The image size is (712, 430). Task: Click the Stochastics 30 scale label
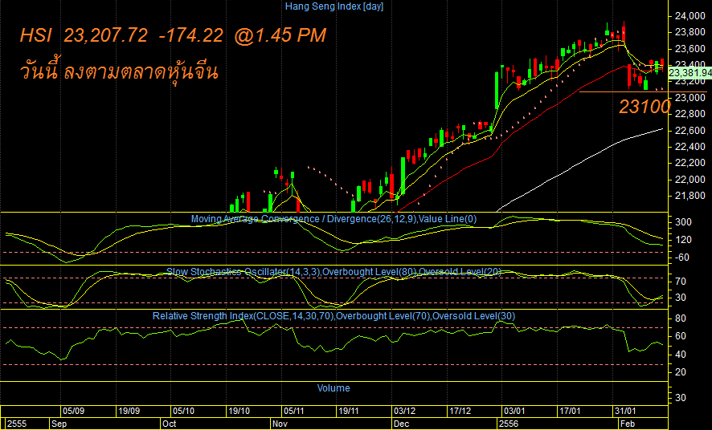tap(680, 298)
